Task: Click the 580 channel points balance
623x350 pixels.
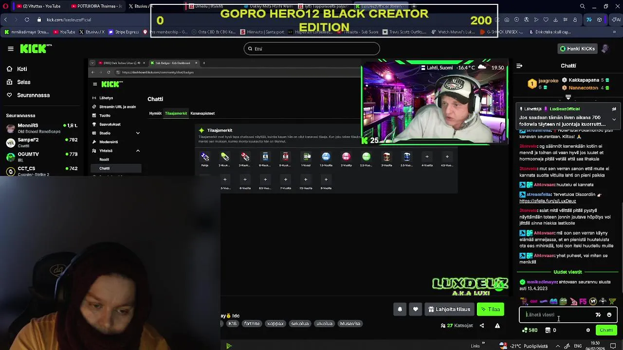Action: pos(530,330)
